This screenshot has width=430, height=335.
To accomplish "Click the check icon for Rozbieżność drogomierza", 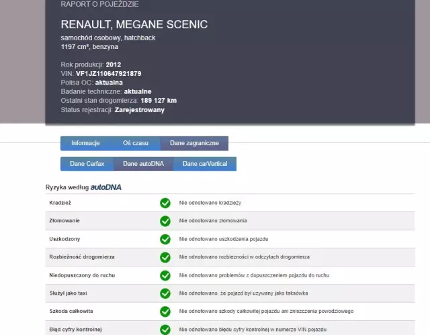I will (x=165, y=257).
